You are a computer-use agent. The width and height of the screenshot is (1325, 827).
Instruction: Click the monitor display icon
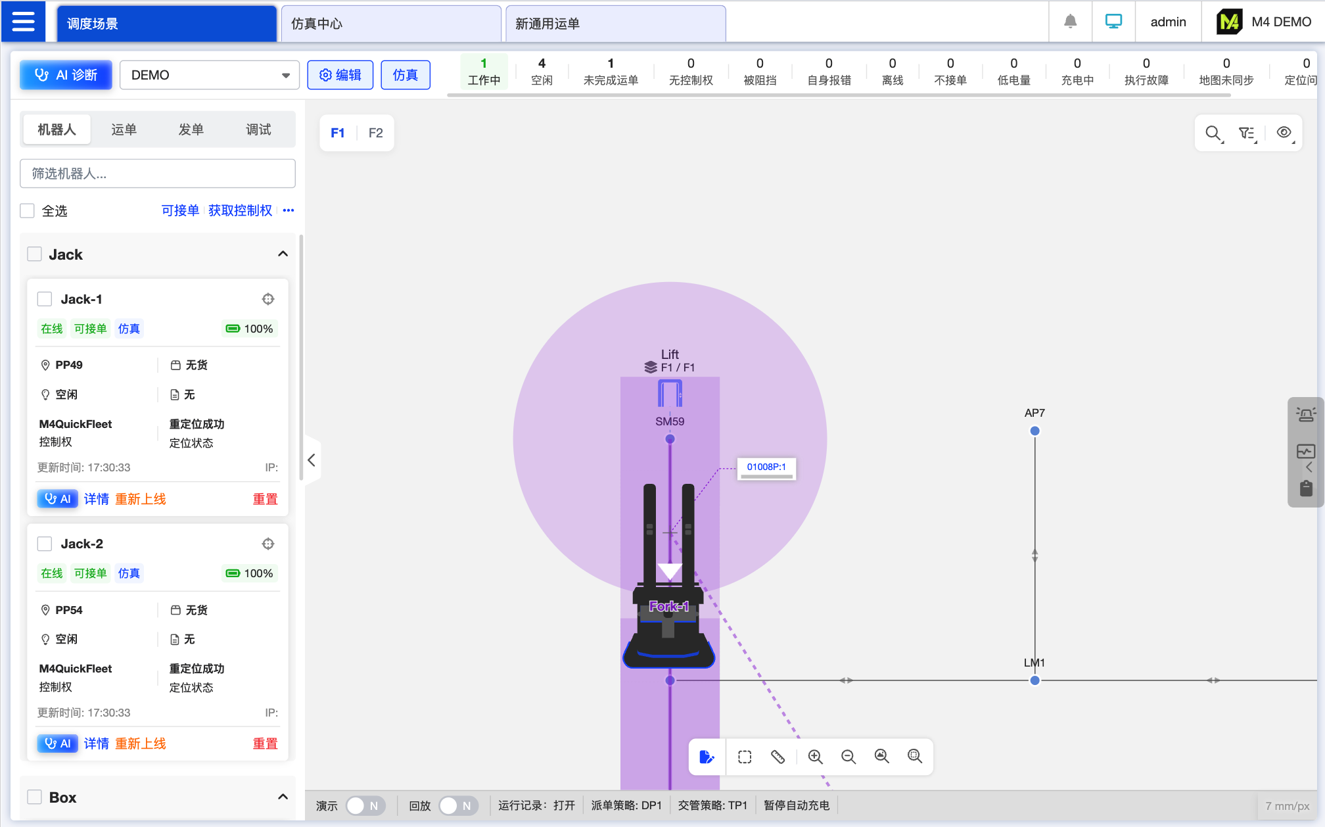1113,22
